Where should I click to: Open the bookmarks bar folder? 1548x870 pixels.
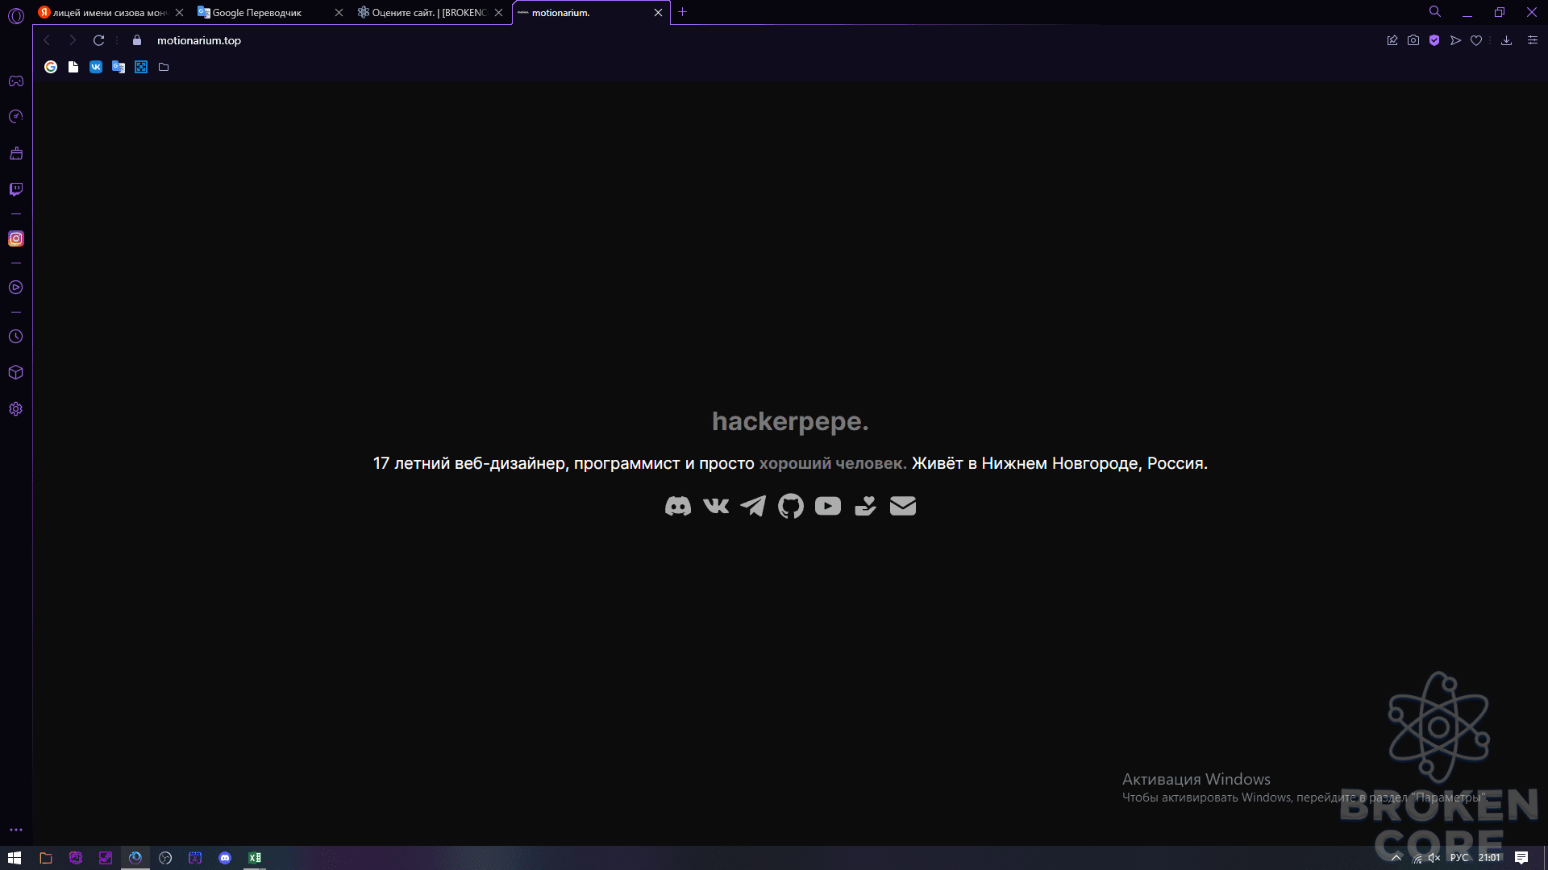(164, 67)
